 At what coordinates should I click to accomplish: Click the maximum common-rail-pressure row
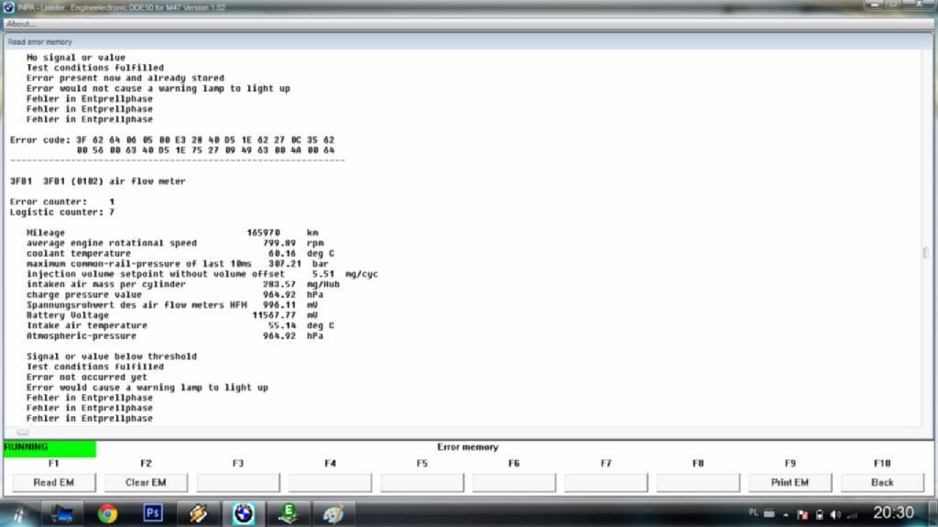pyautogui.click(x=177, y=264)
